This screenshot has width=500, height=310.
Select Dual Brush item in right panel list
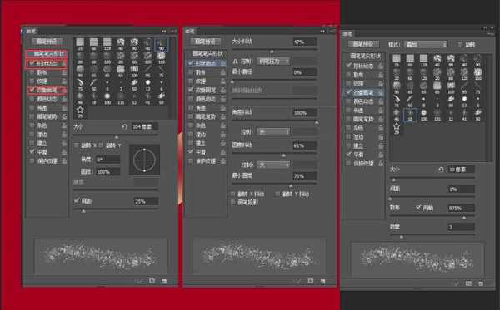[x=363, y=92]
